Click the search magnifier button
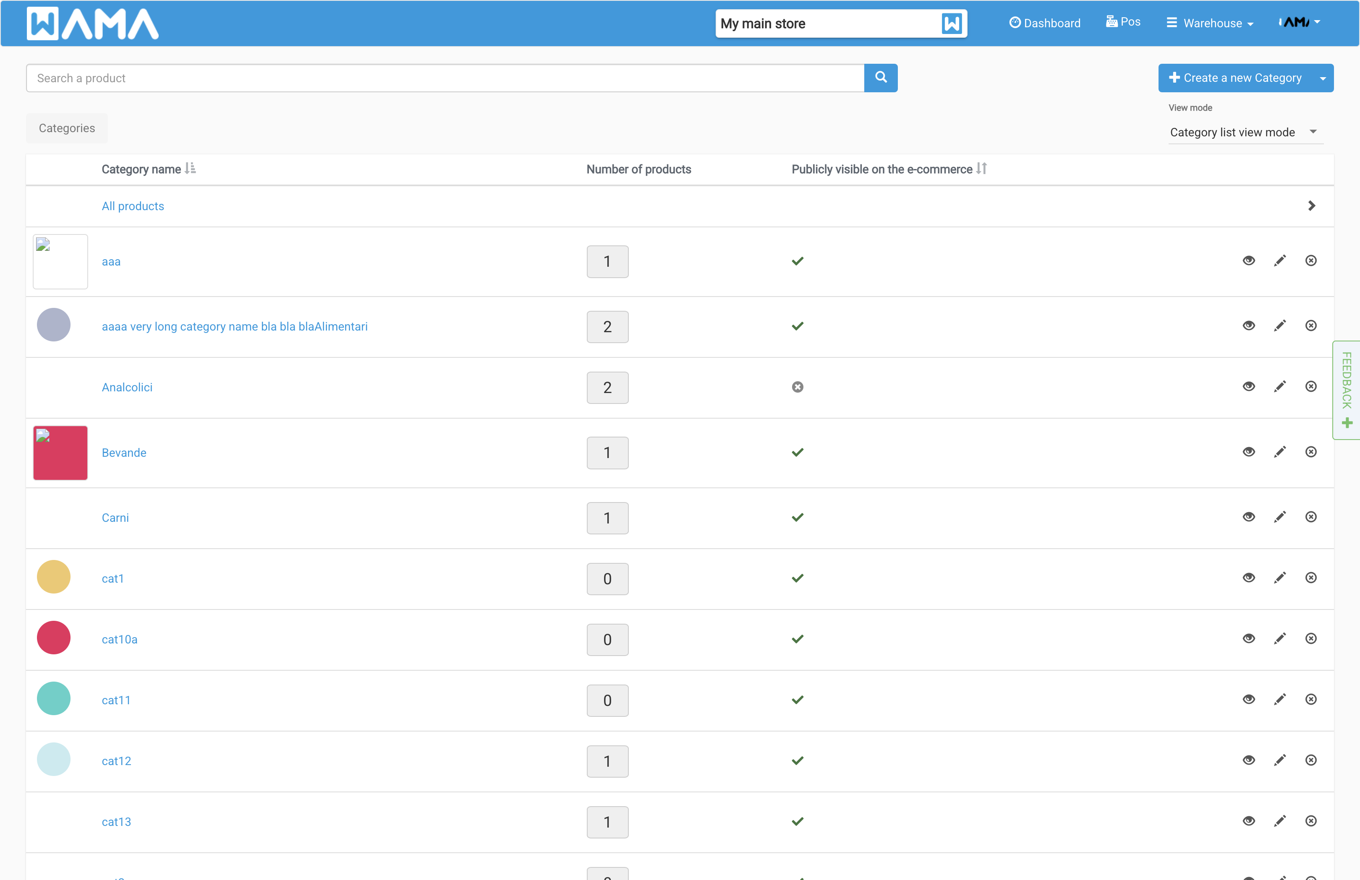Image resolution: width=1360 pixels, height=880 pixels. (x=881, y=78)
